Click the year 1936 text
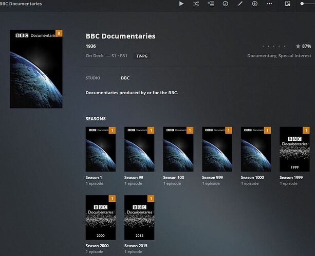The image size is (315, 256). click(90, 46)
